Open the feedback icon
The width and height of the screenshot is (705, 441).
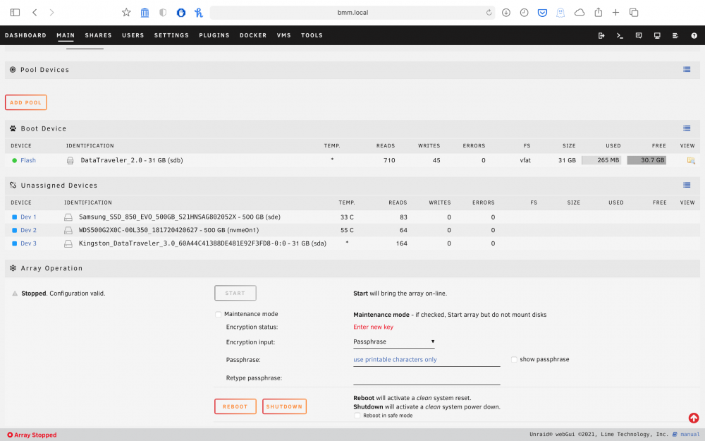click(x=639, y=35)
